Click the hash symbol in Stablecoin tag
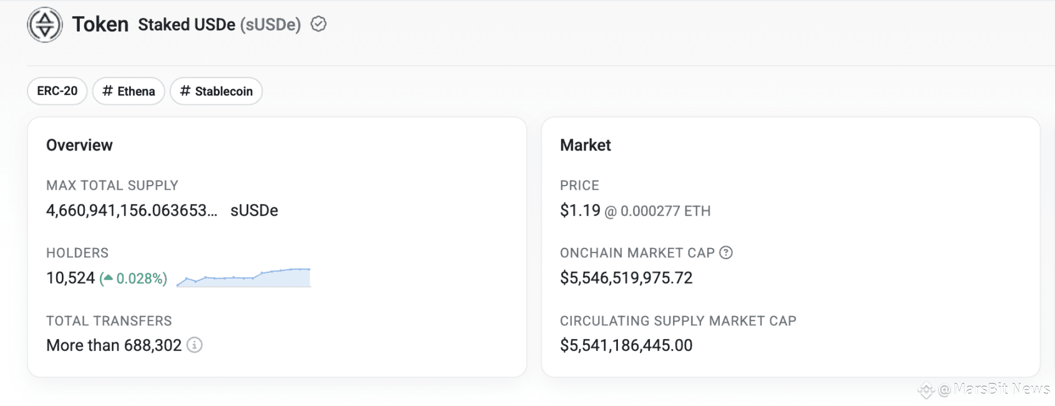Screen dimensions: 1055x406 (185, 91)
